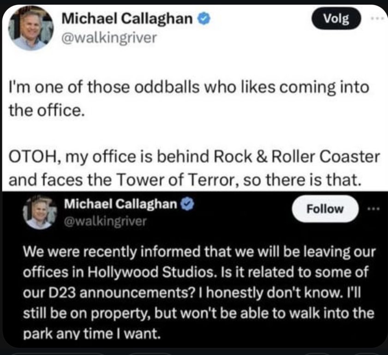Click @walkingriver handle in dark tweet

click(105, 221)
